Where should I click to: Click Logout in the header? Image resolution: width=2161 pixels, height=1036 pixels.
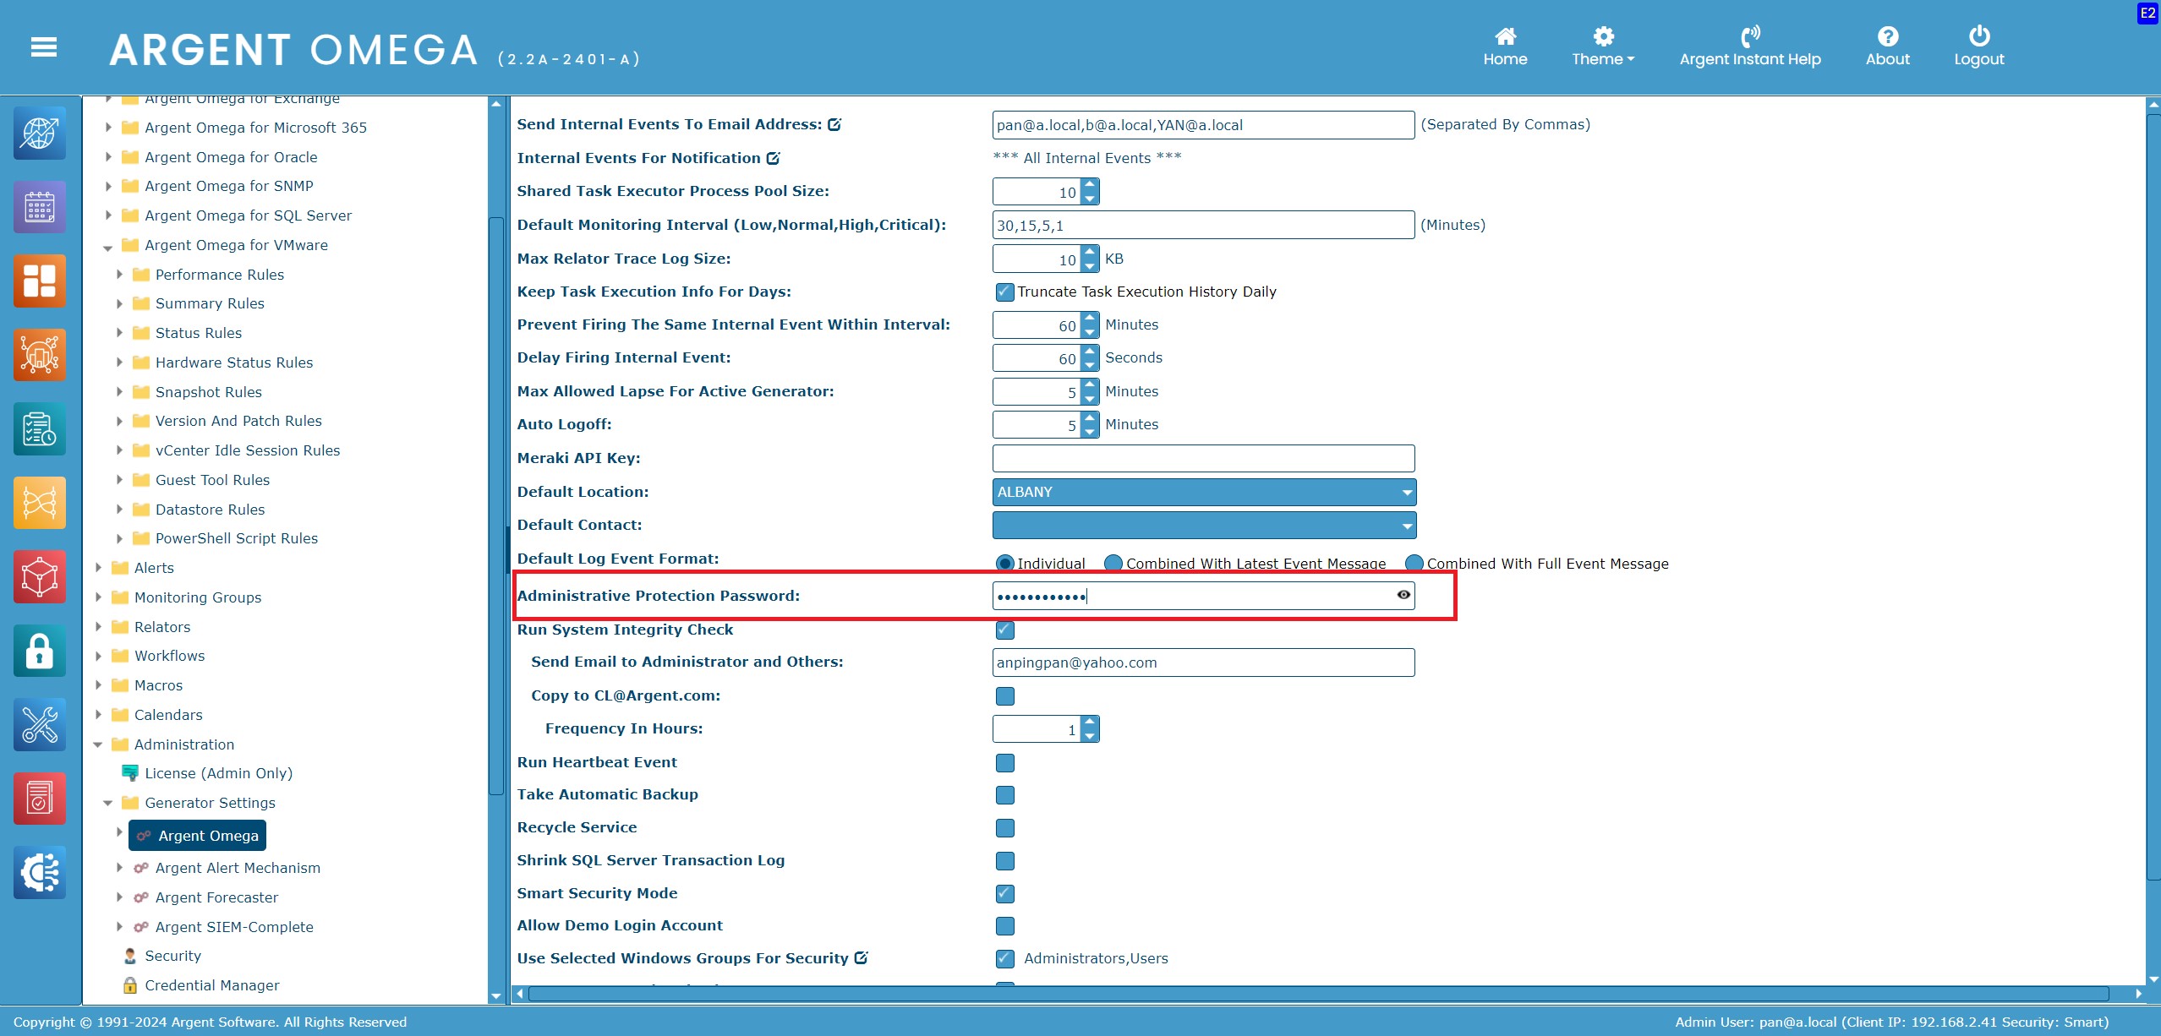[x=1978, y=47]
